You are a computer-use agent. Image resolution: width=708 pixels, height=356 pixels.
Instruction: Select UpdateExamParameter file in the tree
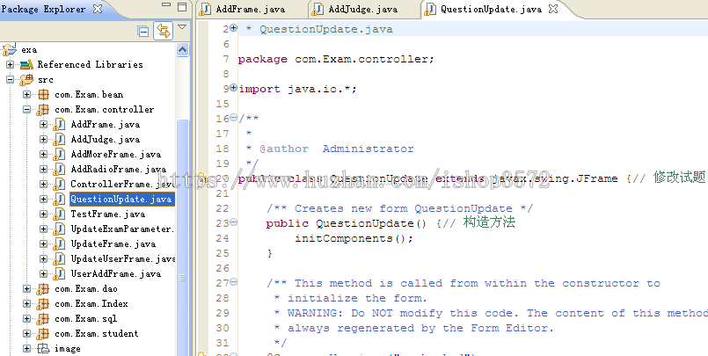122,229
